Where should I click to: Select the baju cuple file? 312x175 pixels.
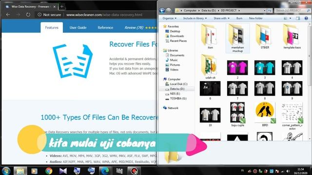point(237,115)
